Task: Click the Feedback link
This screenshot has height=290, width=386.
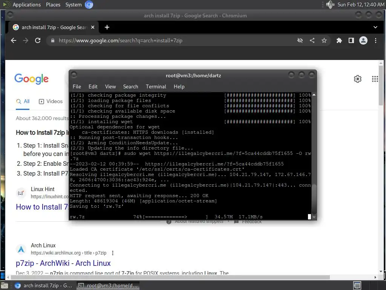Action: coord(248,222)
